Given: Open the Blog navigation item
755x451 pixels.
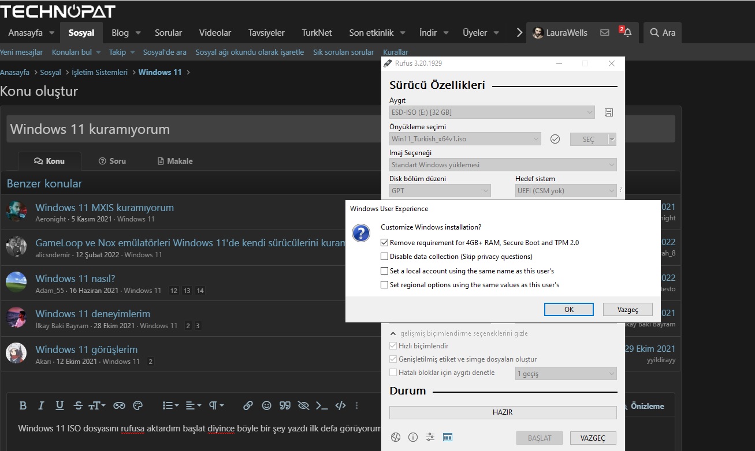Looking at the screenshot, I should tap(120, 33).
